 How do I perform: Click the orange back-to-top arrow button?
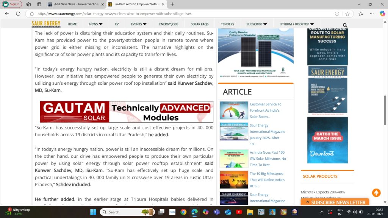pos(376,193)
